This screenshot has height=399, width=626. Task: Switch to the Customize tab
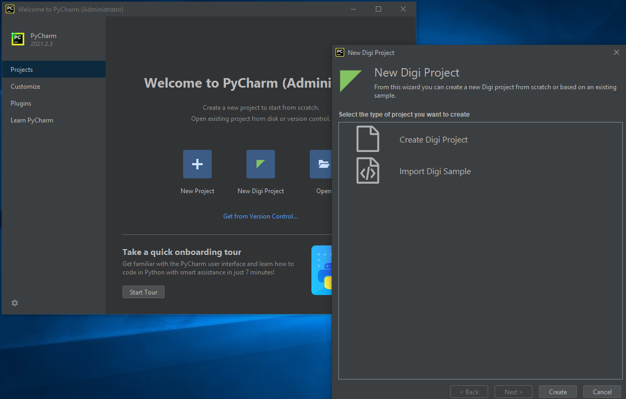click(x=53, y=86)
